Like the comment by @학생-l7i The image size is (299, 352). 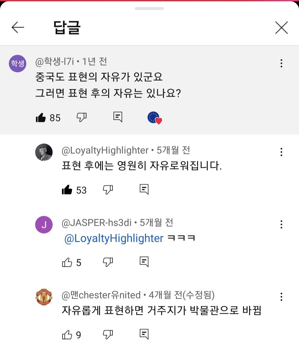(41, 118)
